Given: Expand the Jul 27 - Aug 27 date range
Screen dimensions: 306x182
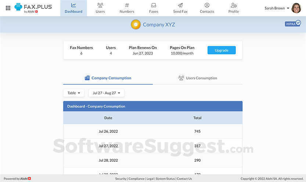Looking at the screenshot, I should click(x=106, y=93).
